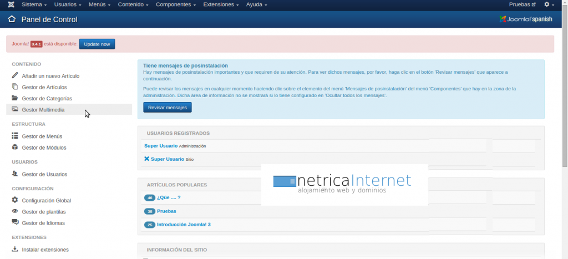Open the Pruebas site link in the top bar

click(522, 4)
